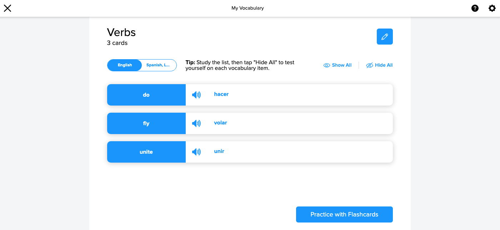Play audio for hacer
This screenshot has width=500, height=230.
[x=196, y=95]
